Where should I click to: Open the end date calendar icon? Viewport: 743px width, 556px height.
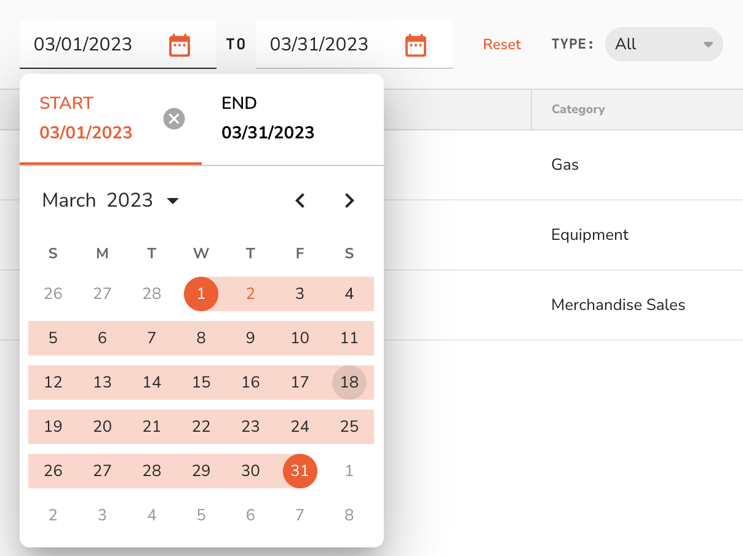(x=416, y=45)
